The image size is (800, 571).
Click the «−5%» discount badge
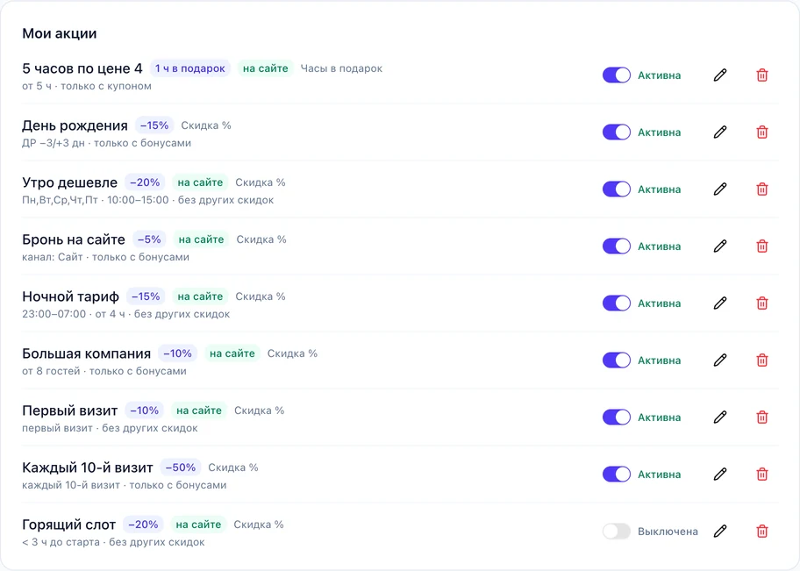pos(149,239)
